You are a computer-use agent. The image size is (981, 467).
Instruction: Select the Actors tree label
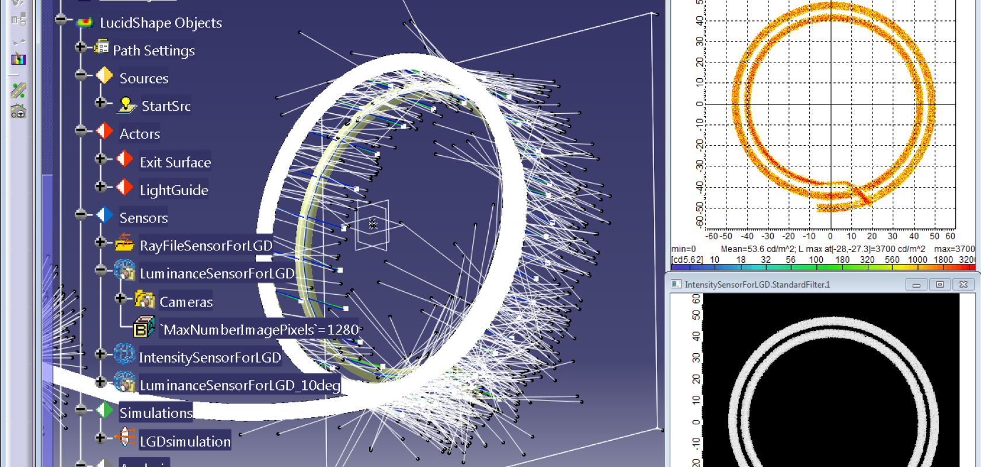pyautogui.click(x=140, y=134)
